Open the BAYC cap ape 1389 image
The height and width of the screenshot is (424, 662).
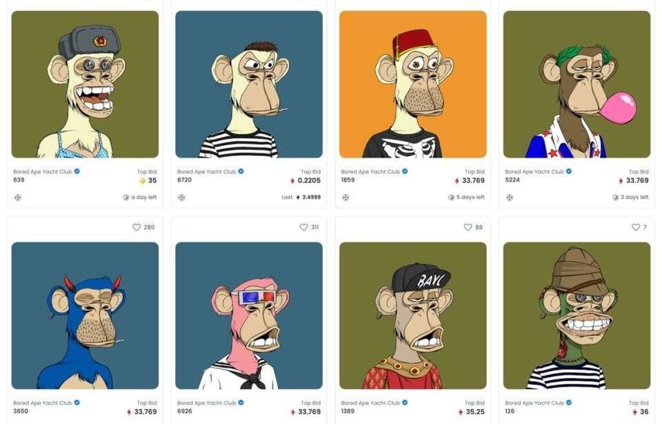point(413,315)
